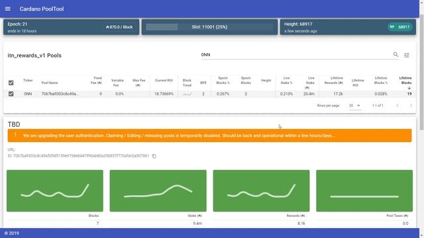Sort by Lifetime Blocks column header

click(x=405, y=81)
